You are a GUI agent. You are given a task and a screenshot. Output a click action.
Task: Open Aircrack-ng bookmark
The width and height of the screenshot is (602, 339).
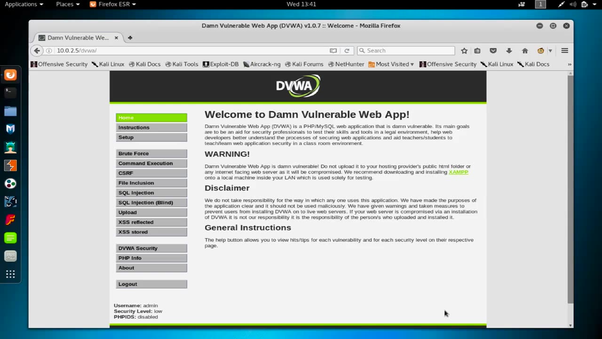(261, 64)
